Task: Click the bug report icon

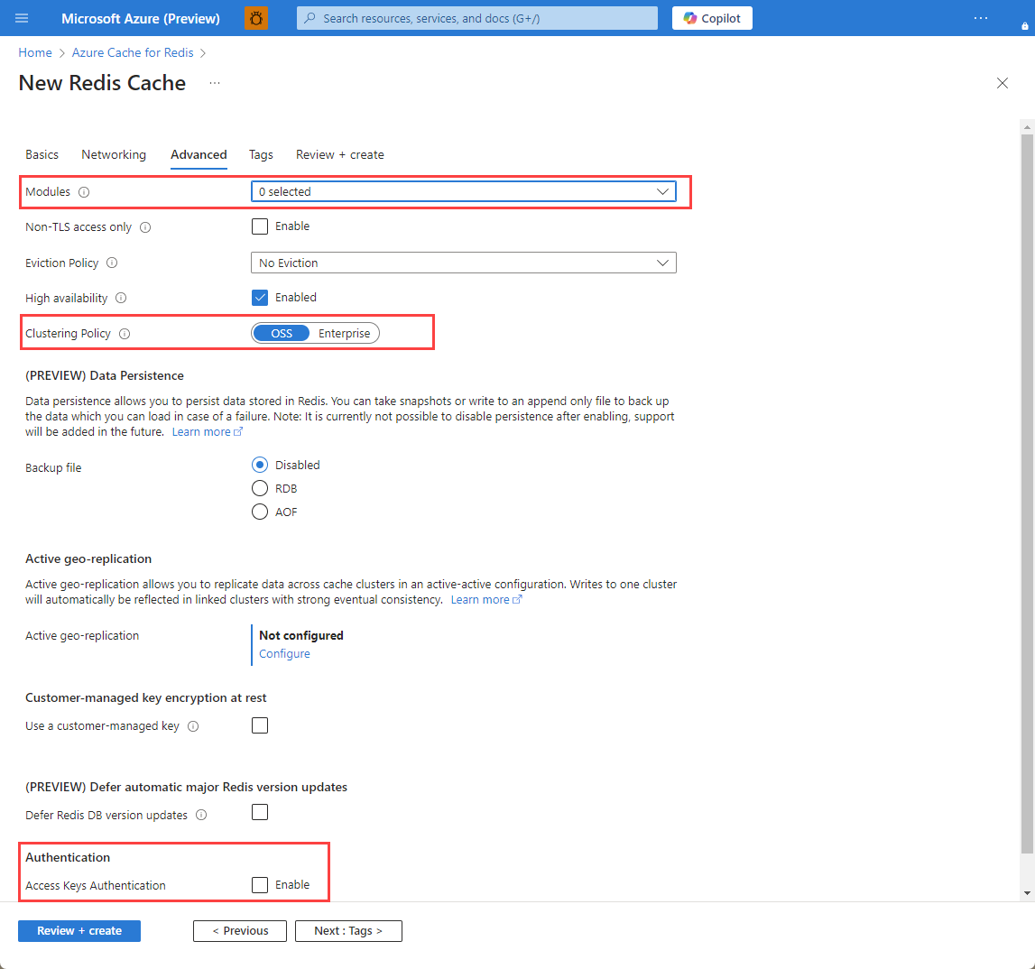Action: [256, 18]
